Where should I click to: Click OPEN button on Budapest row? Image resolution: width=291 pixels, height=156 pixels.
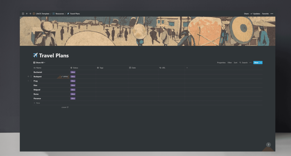[64, 77]
